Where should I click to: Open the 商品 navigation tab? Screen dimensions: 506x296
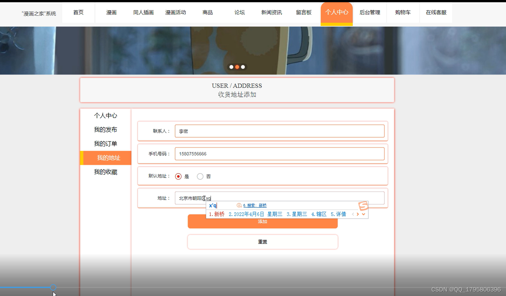[207, 12]
